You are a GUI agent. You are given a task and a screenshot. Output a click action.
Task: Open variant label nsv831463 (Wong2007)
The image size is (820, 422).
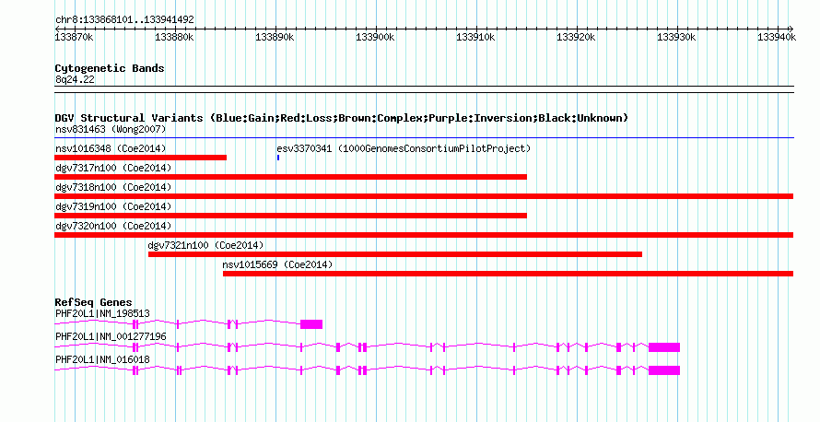tap(111, 129)
